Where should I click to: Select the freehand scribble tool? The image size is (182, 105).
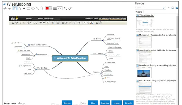pos(42,8)
